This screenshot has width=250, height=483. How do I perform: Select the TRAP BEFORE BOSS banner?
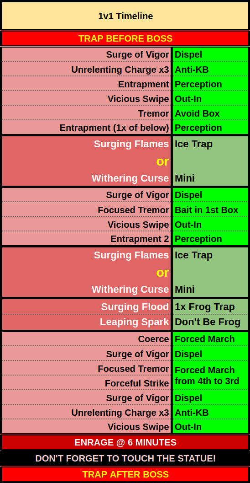[125, 38]
